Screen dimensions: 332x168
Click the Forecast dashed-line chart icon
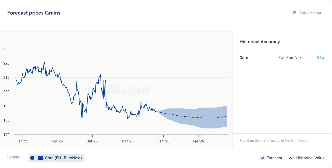click(262, 158)
